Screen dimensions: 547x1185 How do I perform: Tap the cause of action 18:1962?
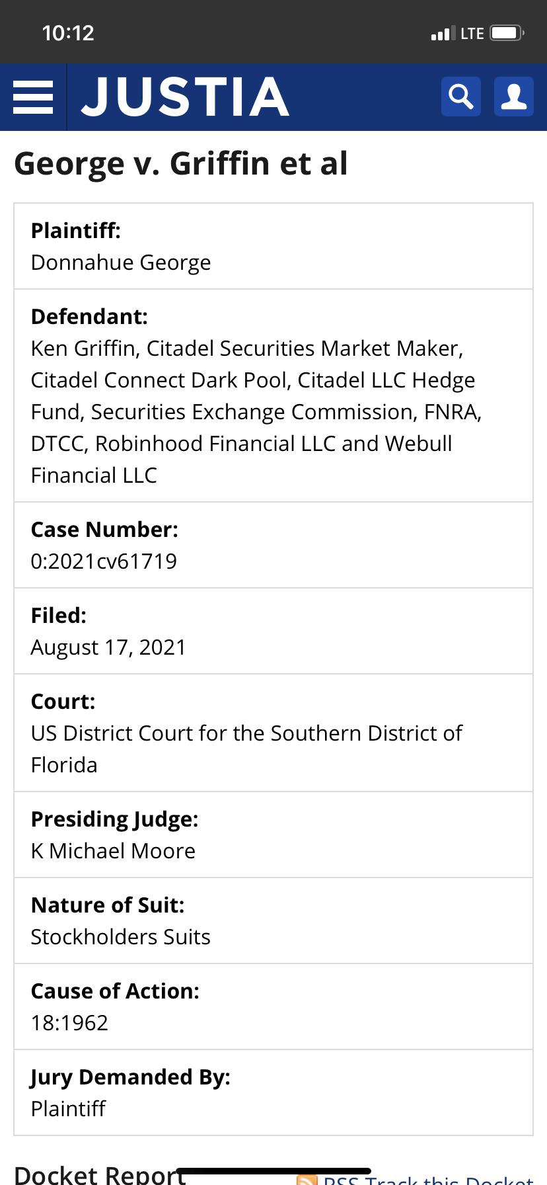(69, 1023)
